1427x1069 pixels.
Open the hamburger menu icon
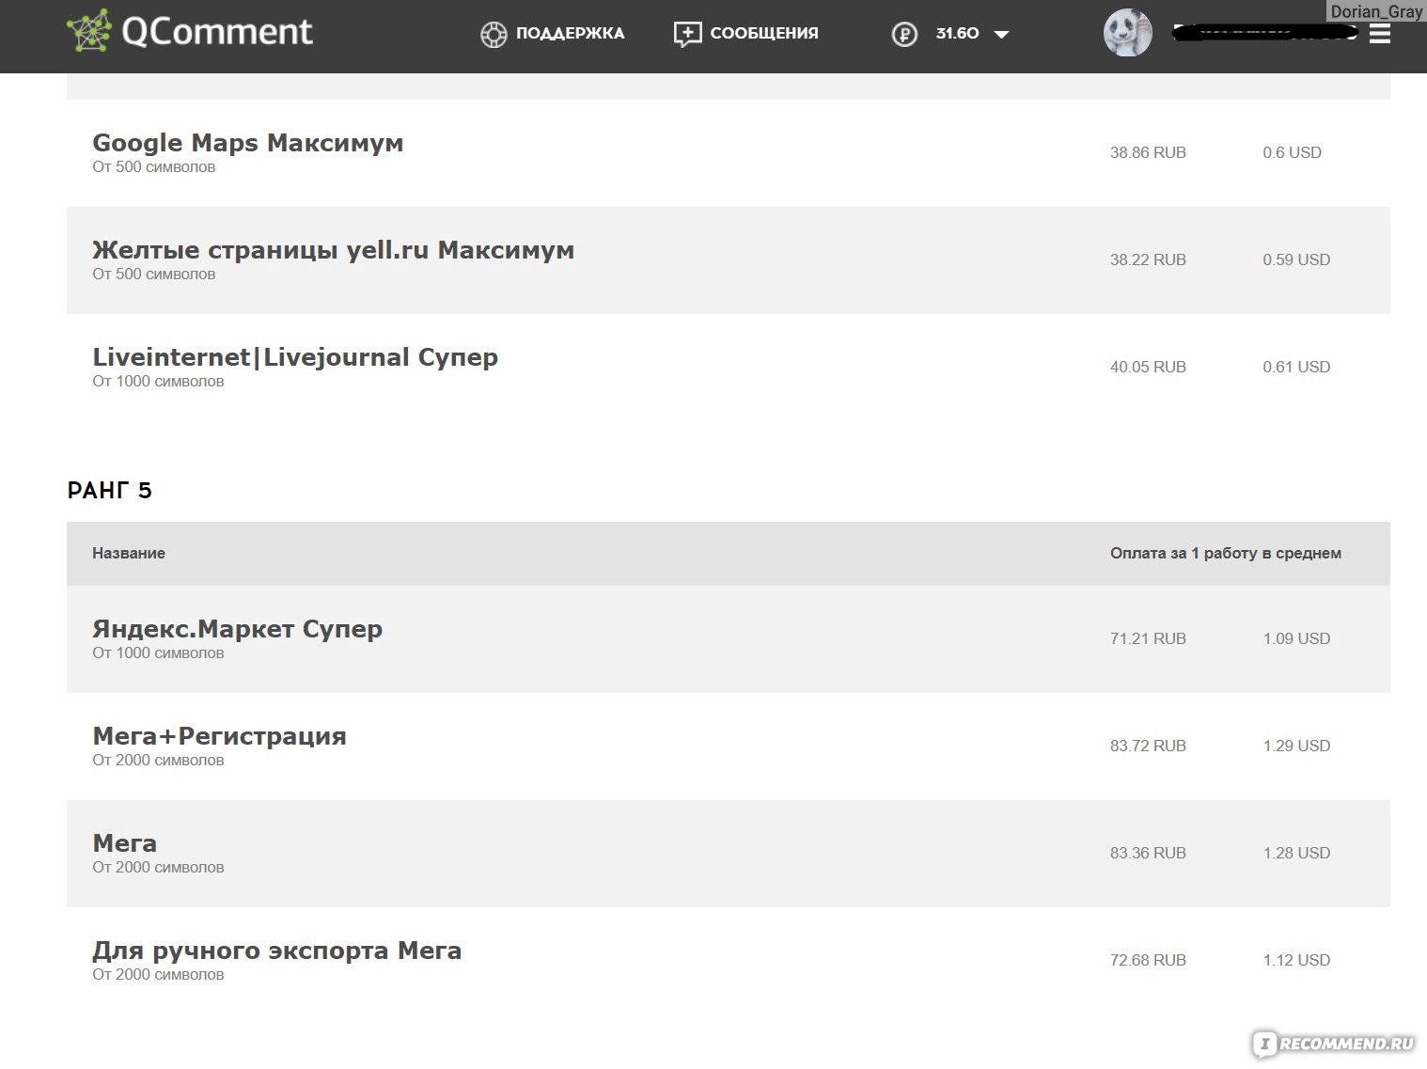click(1379, 33)
